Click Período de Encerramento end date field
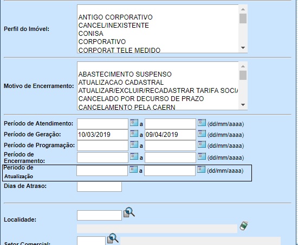 (x=170, y=158)
